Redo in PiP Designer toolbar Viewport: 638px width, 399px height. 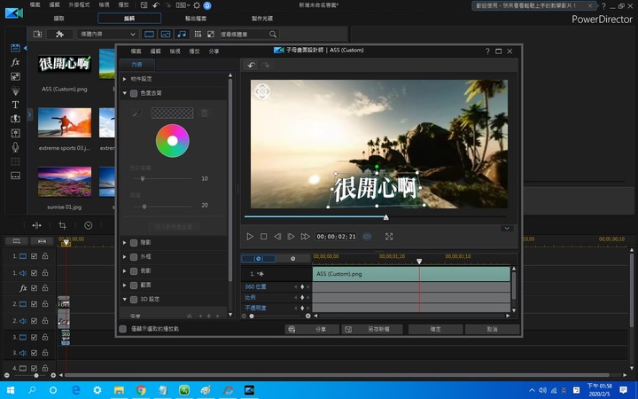click(x=265, y=65)
